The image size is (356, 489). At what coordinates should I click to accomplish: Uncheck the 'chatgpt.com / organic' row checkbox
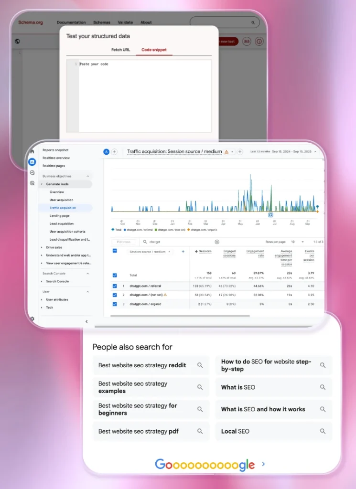click(115, 304)
